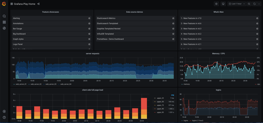
Task: Star the New Features in v7.0 entry
Action: [257, 18]
